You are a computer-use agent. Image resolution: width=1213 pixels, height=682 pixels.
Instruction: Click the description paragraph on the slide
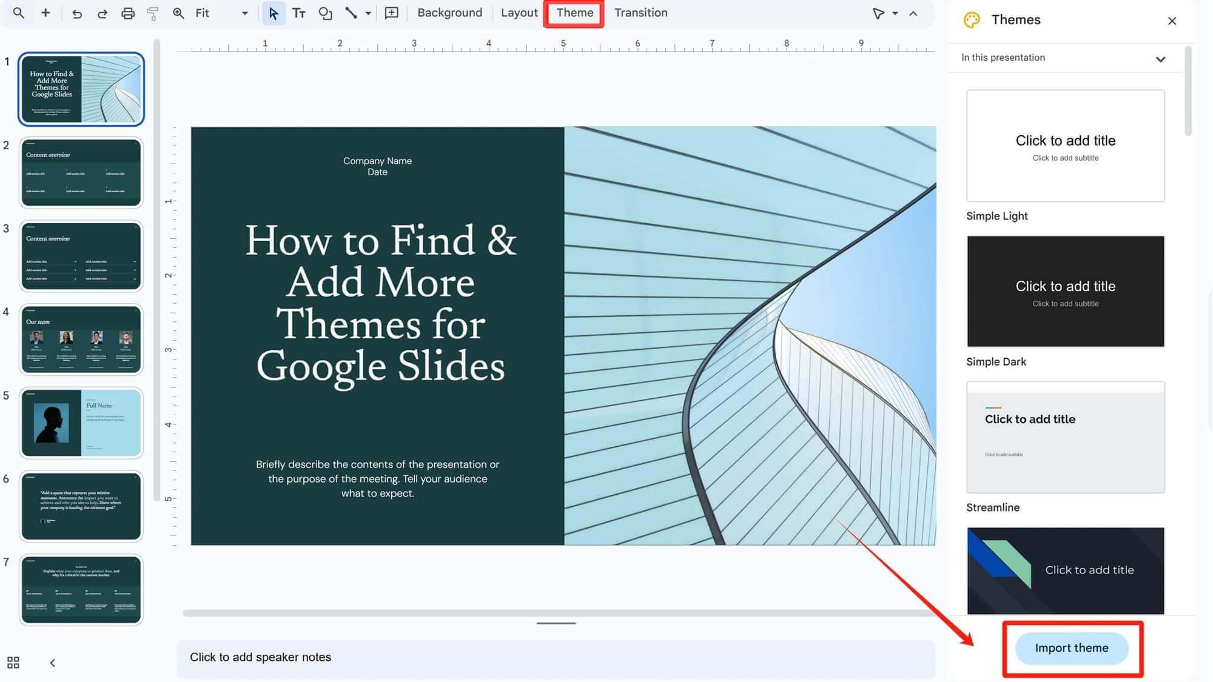(x=377, y=479)
